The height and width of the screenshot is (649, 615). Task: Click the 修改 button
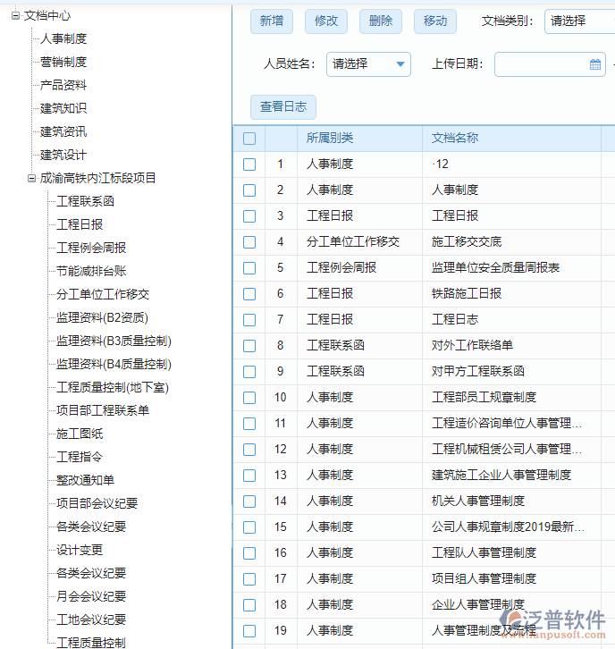326,21
